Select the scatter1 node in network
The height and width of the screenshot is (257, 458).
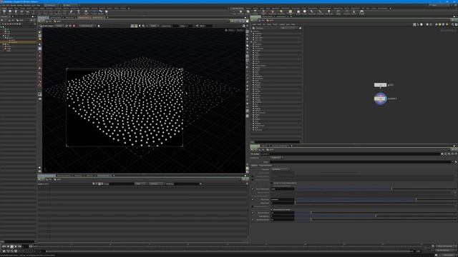(x=380, y=99)
